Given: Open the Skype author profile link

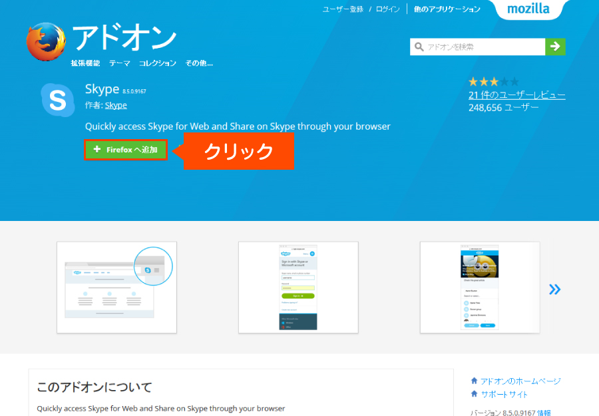Looking at the screenshot, I should [116, 105].
